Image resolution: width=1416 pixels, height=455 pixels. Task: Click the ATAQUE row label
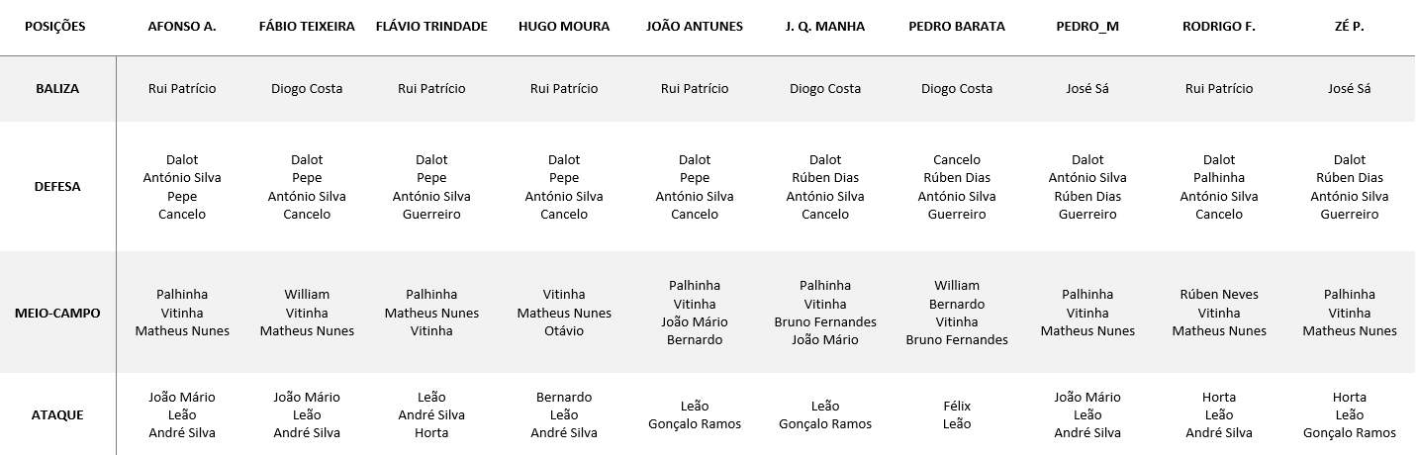[x=56, y=414]
